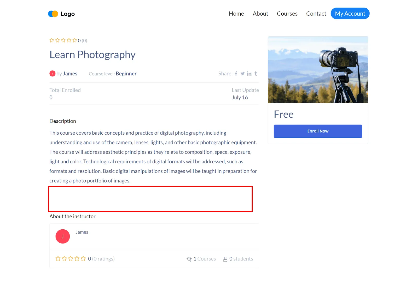This screenshot has height=292, width=418.
Task: Click James's small avatar beside byline
Action: click(x=52, y=74)
